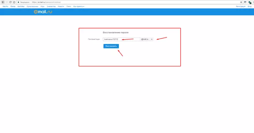The image size is (254, 133).
Task: Open the Поиск link
Action: click(x=69, y=7)
